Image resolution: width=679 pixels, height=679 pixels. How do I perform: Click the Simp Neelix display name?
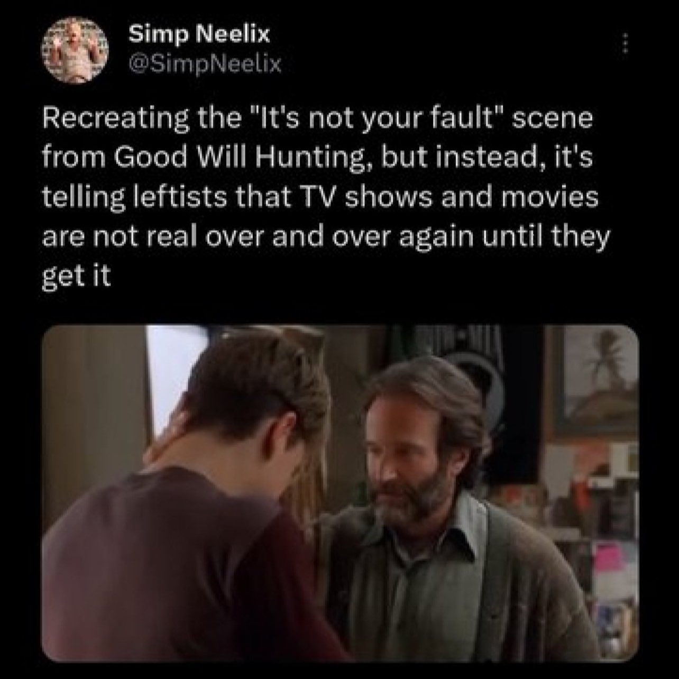click(199, 35)
